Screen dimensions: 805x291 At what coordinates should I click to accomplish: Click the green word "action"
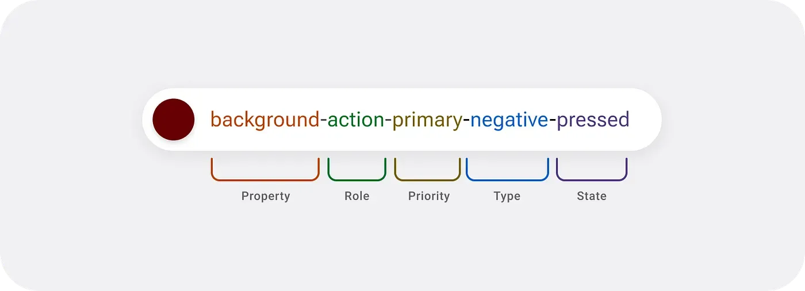click(356, 120)
